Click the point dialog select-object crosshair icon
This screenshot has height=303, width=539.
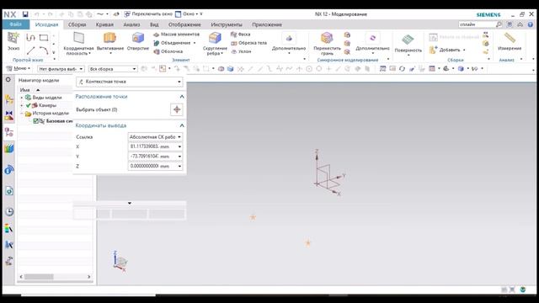(177, 109)
